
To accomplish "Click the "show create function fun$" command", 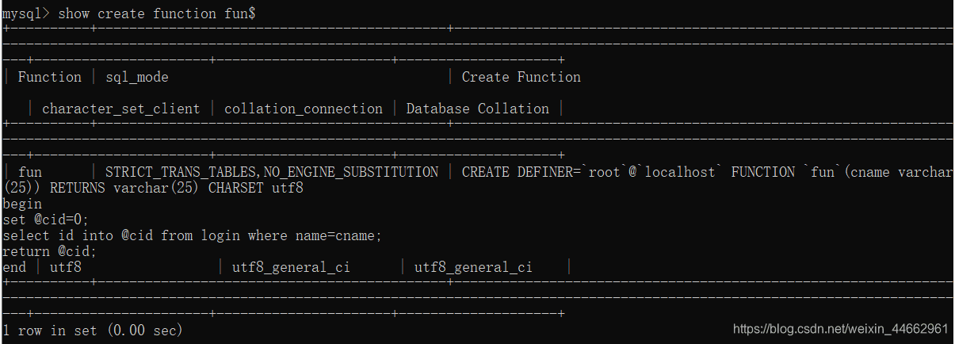I will coord(156,13).
